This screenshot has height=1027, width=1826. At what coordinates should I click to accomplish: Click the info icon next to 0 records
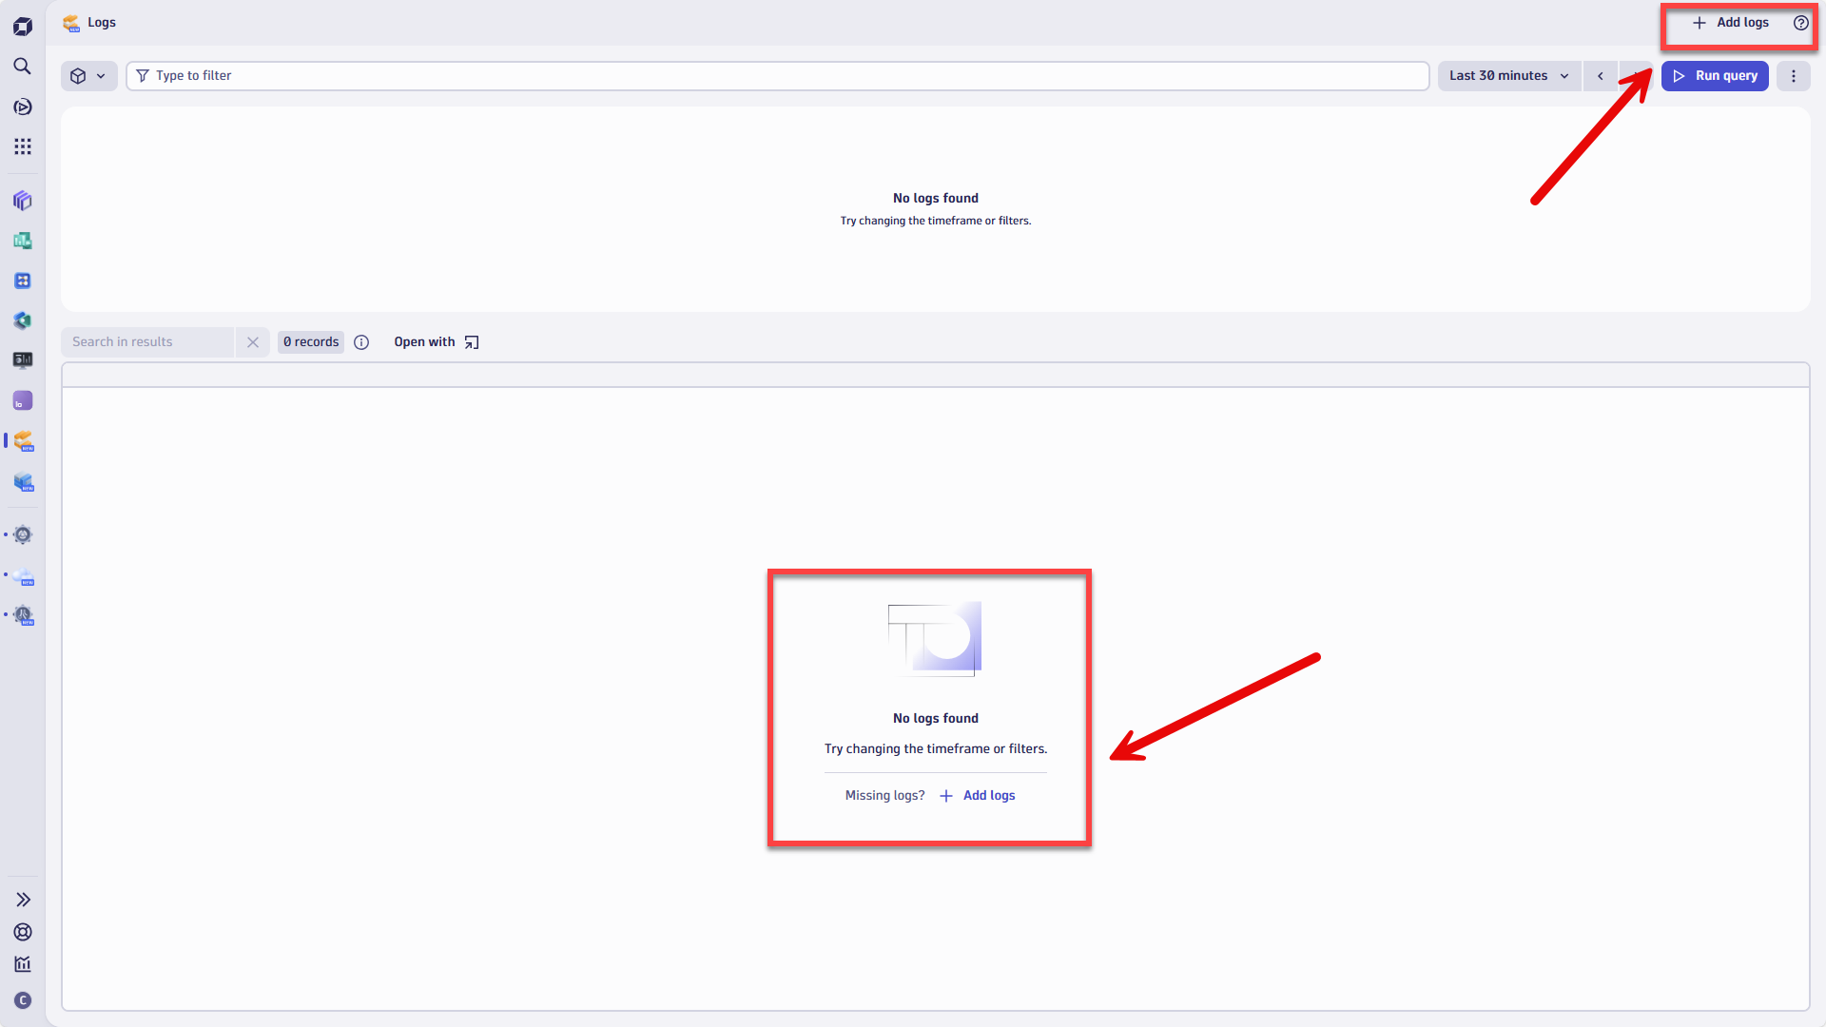[361, 341]
